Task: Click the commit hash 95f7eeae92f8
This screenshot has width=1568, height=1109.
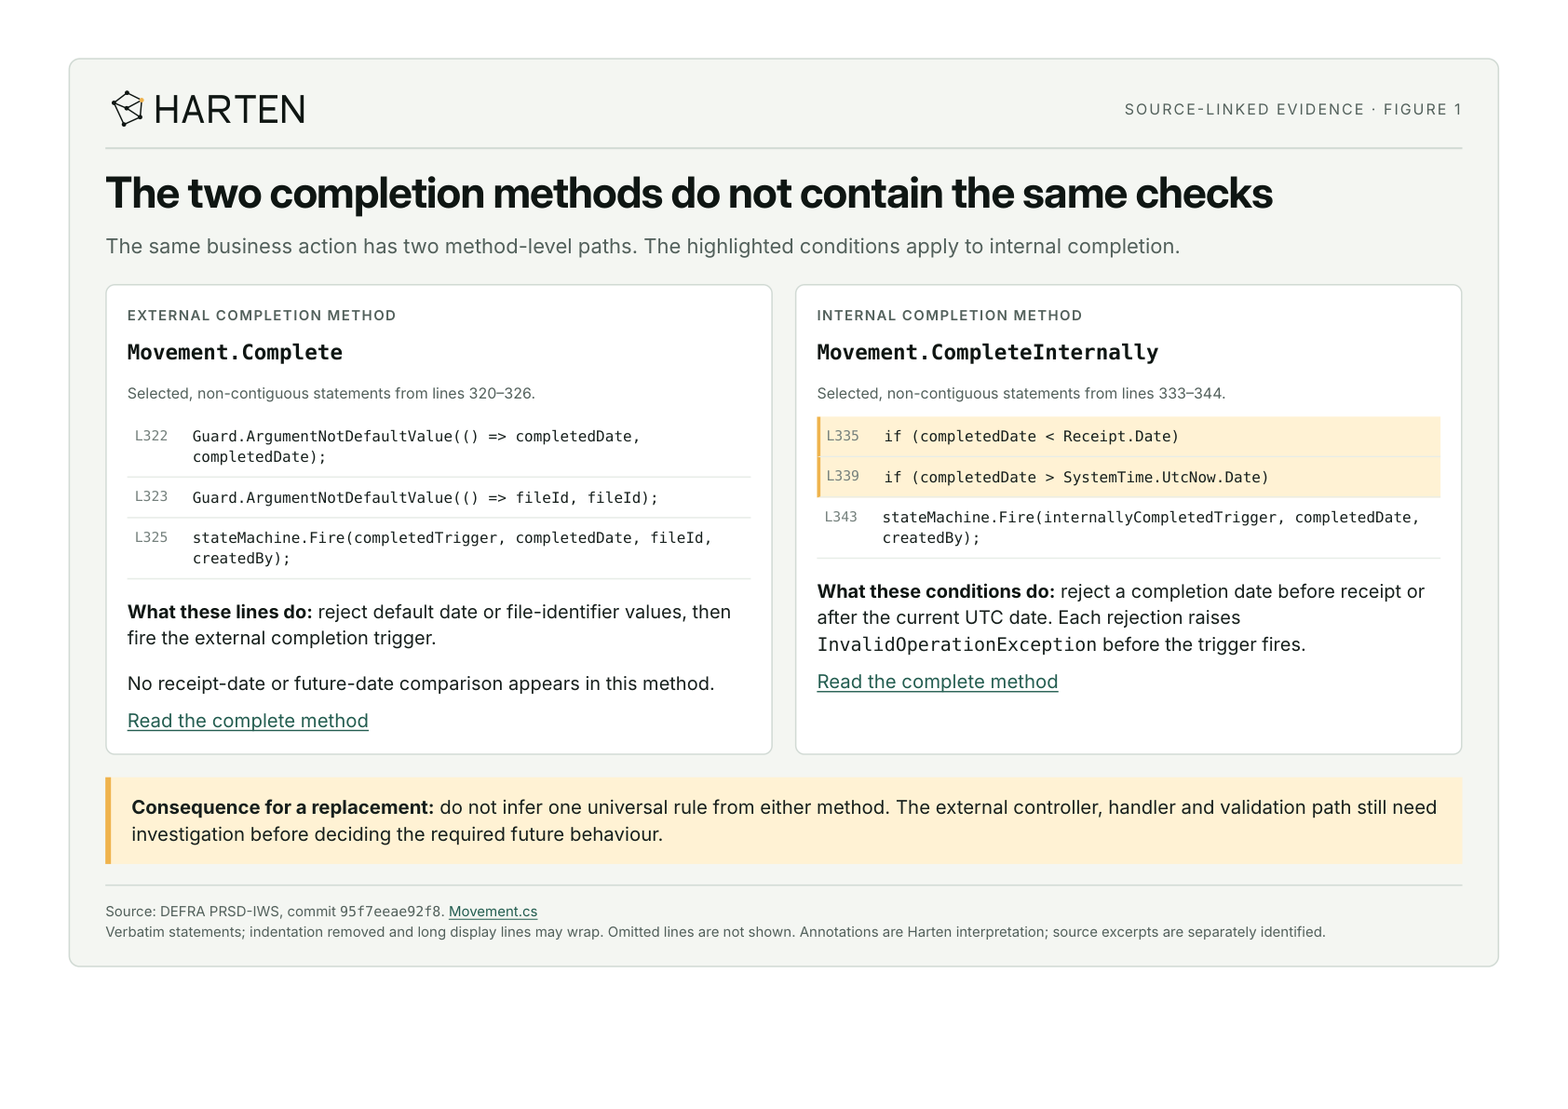Action: [391, 912]
